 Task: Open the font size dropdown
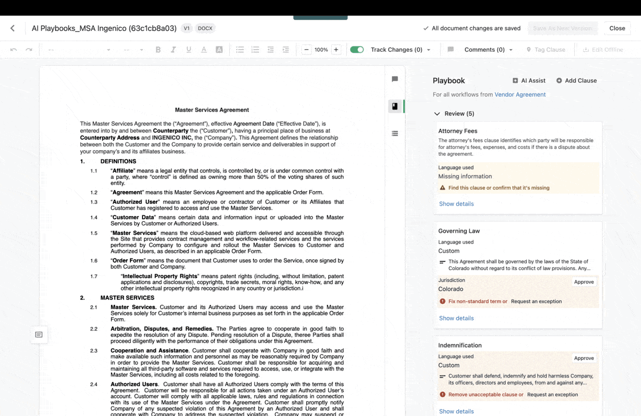[x=134, y=50]
